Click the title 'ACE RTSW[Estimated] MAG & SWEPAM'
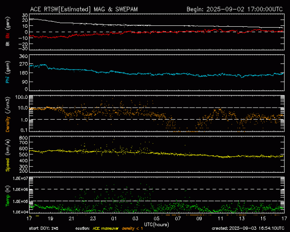 coord(84,9)
